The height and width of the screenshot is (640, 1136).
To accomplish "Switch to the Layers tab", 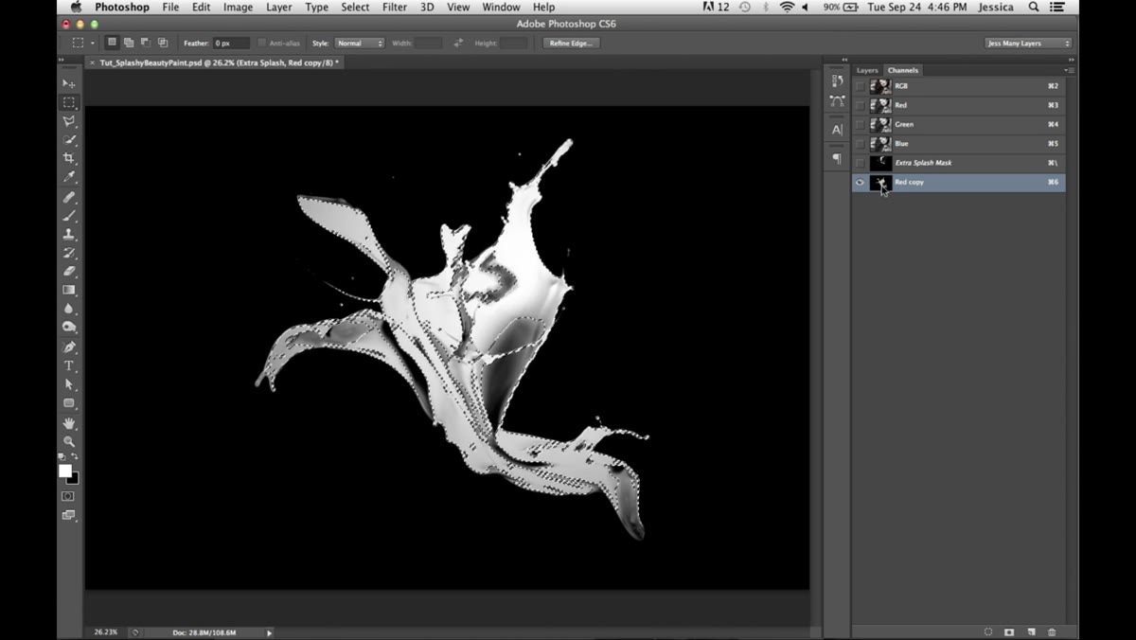I will [867, 70].
